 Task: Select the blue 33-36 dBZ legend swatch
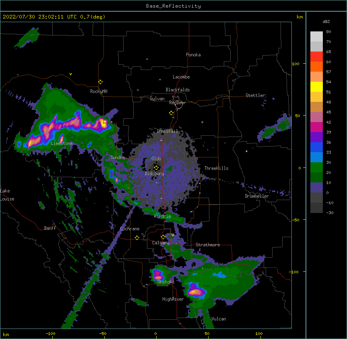(x=316, y=147)
